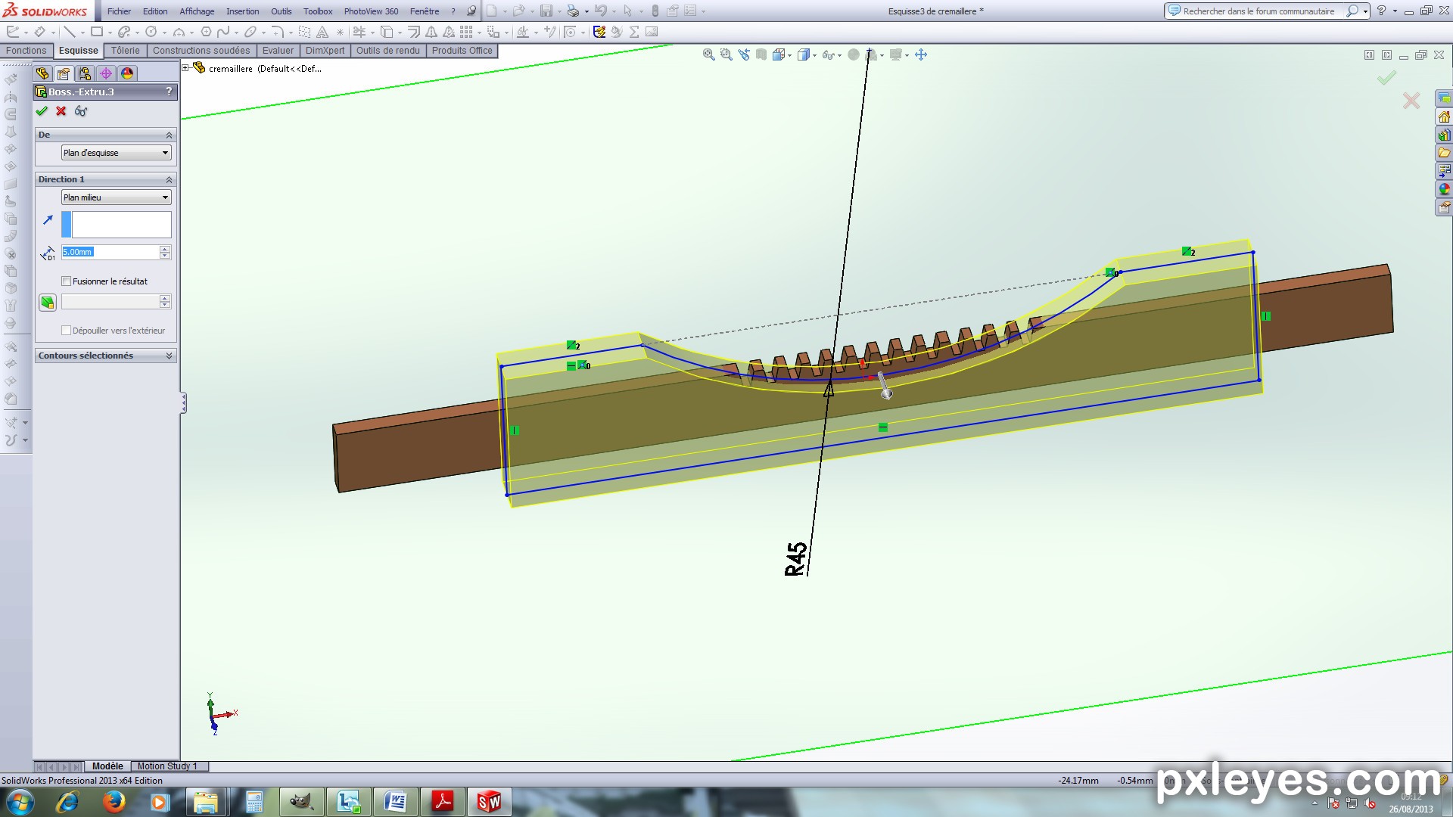This screenshot has height=817, width=1453.
Task: Open the Insertion menu
Action: pos(242,11)
